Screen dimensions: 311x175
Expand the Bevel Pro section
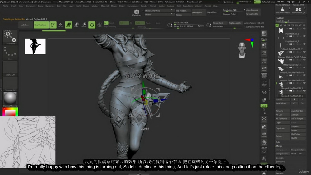pyautogui.click(x=280, y=162)
